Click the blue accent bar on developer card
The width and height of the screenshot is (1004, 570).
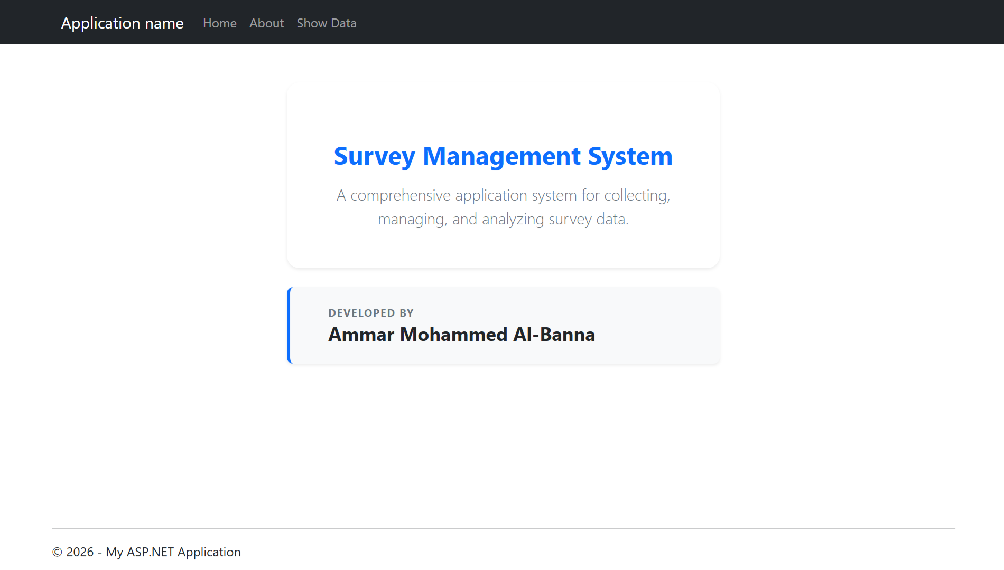(x=289, y=325)
